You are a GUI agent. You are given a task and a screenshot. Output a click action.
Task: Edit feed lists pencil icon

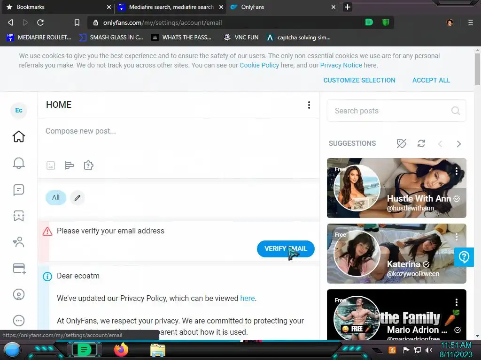[78, 198]
